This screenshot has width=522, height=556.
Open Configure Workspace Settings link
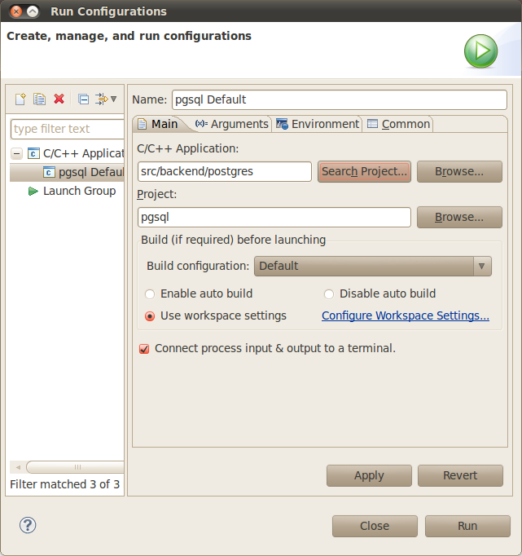pos(405,316)
